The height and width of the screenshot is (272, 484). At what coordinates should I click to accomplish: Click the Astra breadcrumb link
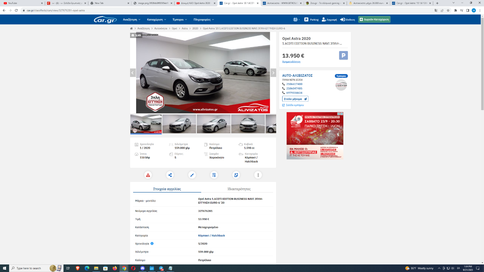tap(185, 28)
